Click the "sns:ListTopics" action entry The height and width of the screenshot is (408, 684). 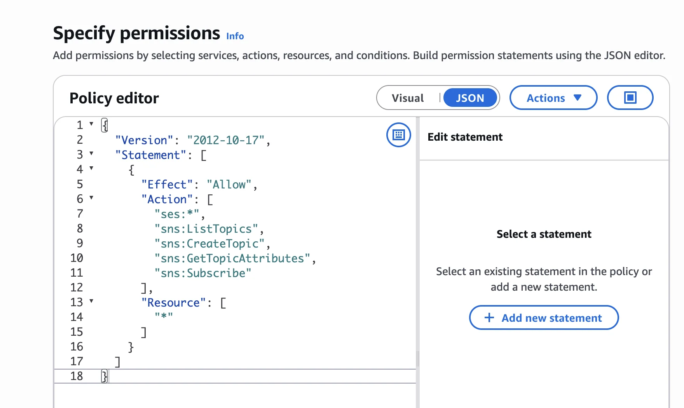206,228
